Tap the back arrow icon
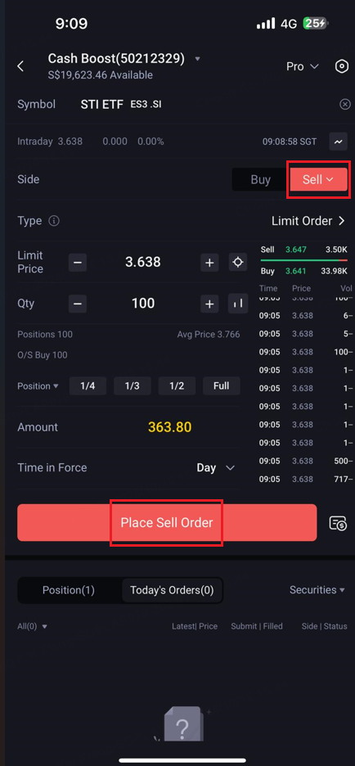Screen dimensions: 355x766 click(x=20, y=66)
